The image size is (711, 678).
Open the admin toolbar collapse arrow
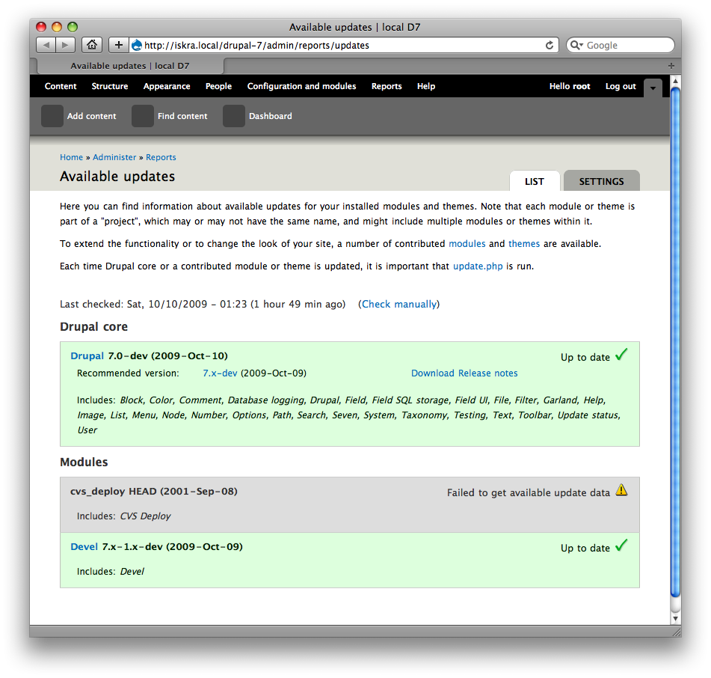(x=652, y=88)
